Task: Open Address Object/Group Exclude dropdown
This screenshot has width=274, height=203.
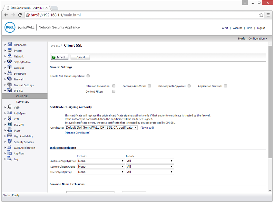Action: click(x=101, y=161)
